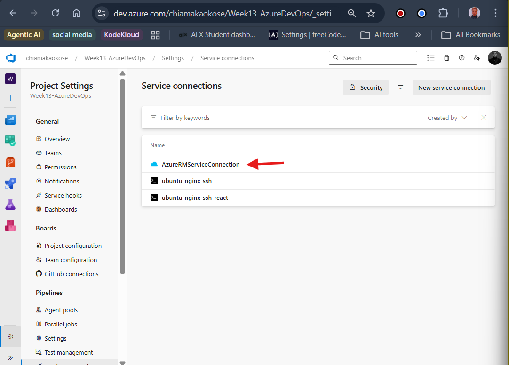Expand the Created by filter dropdown
The image size is (509, 365).
coord(447,118)
